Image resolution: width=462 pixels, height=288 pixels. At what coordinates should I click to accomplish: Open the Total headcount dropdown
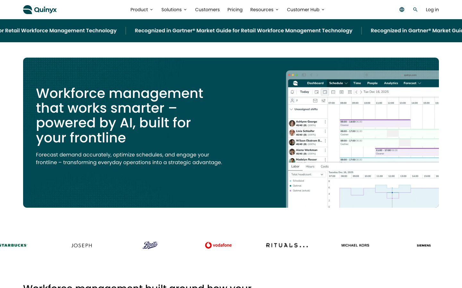pos(307,174)
